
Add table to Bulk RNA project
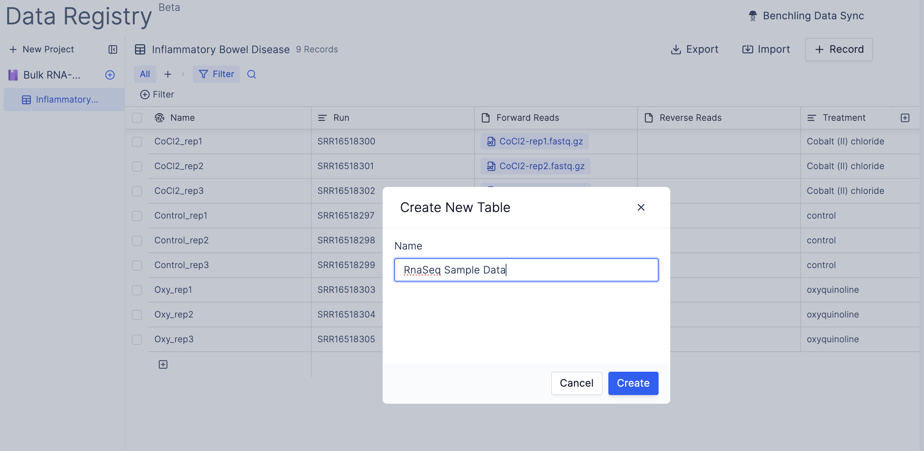[110, 75]
